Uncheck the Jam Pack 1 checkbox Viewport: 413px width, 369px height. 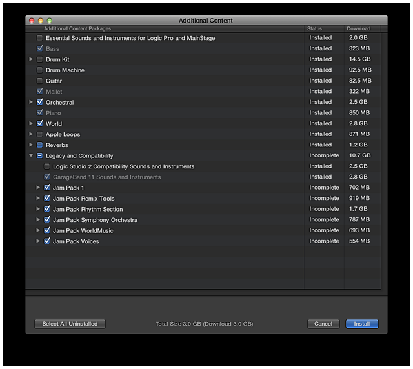(x=46, y=188)
